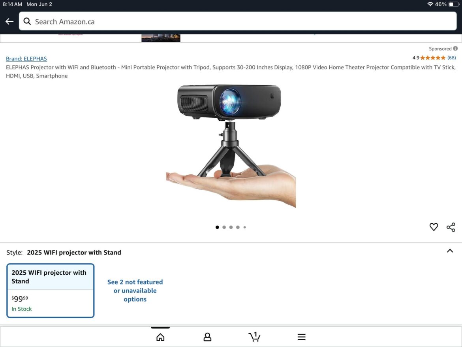Select the second image carousel dot
462x347 pixels.
tap(224, 227)
